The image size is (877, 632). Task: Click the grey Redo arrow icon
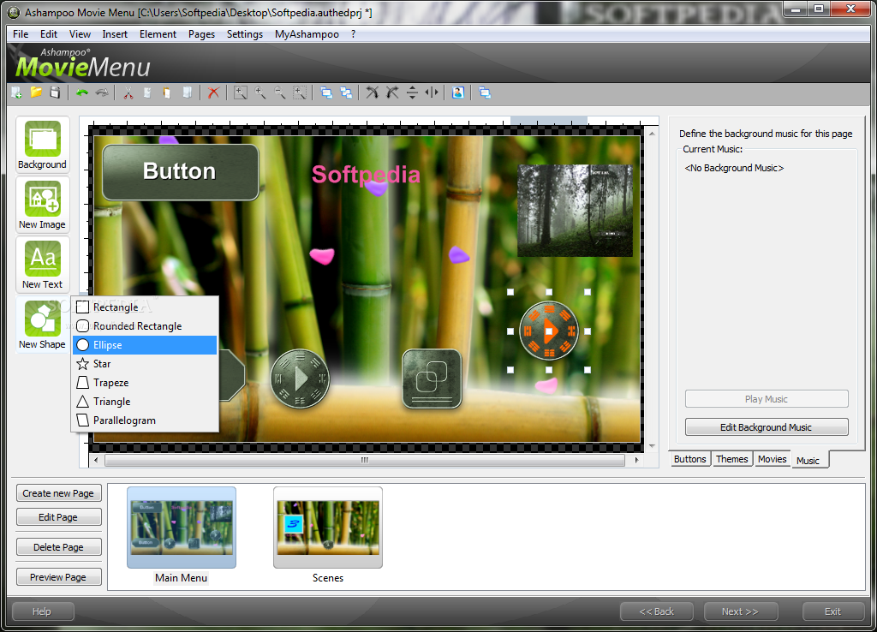point(102,92)
